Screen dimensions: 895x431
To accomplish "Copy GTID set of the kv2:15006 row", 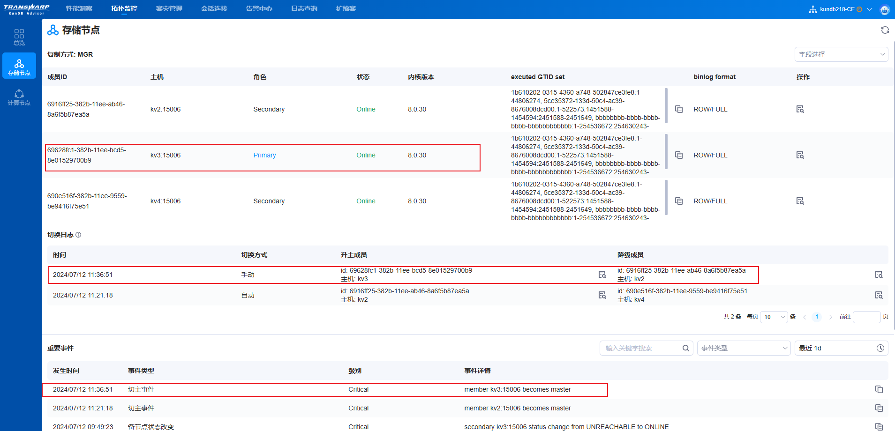I will (x=678, y=109).
